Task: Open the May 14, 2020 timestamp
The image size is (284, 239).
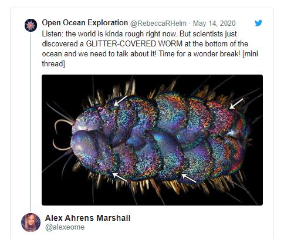Action: tap(214, 23)
